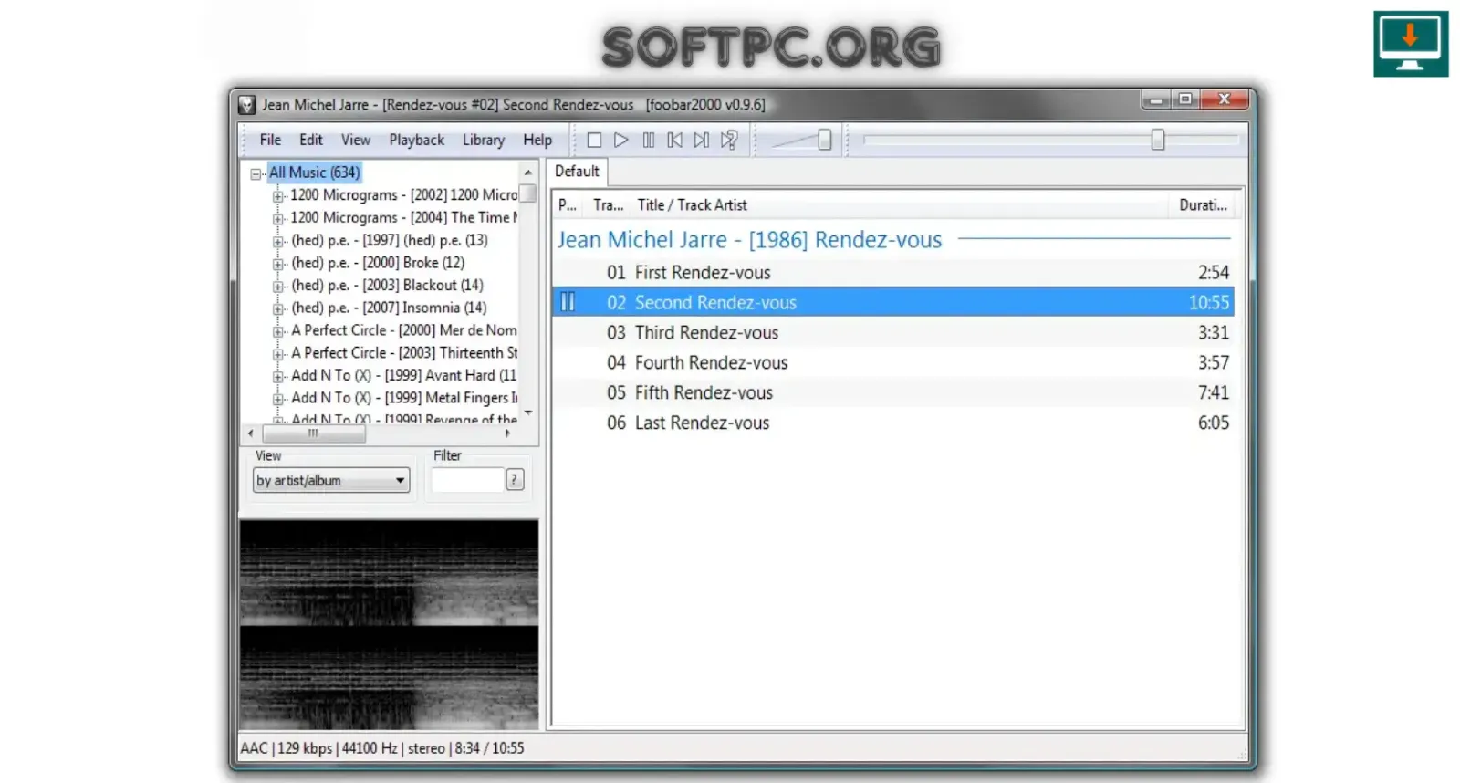Select the Default playlist tab

click(577, 172)
